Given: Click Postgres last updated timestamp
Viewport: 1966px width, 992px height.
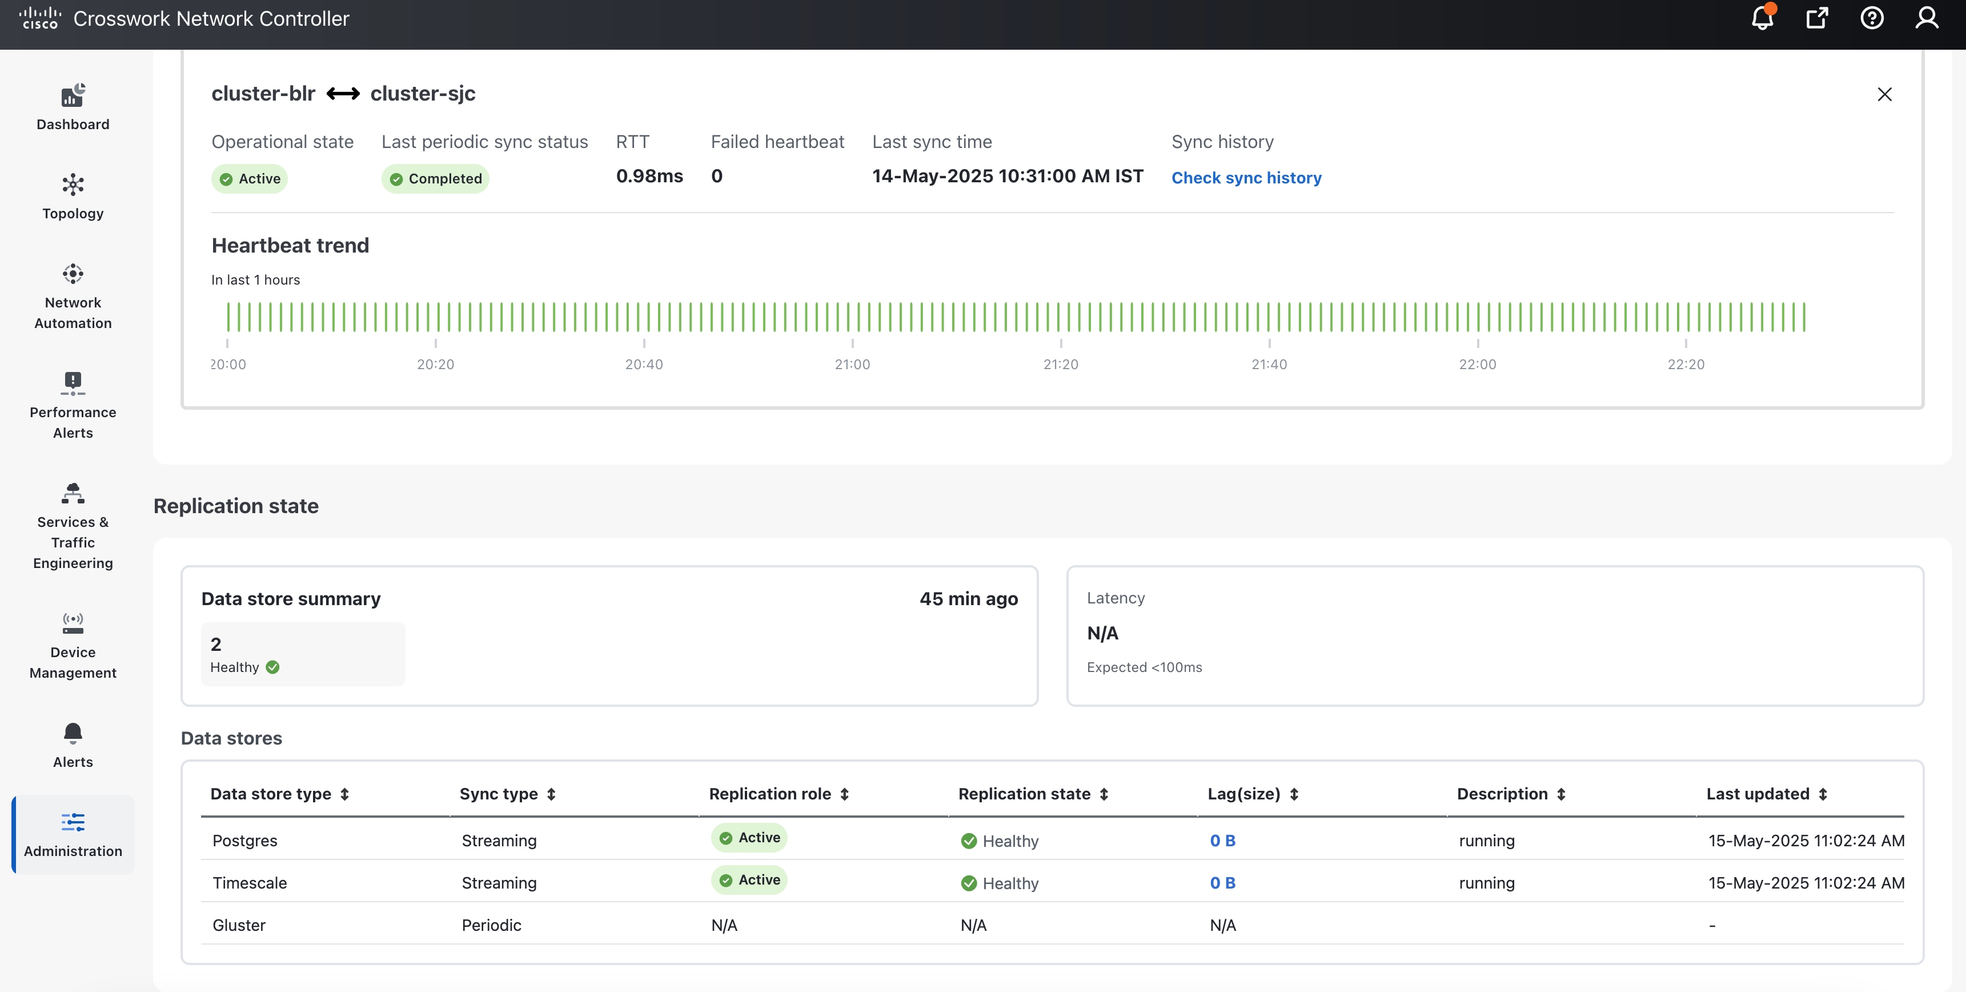Looking at the screenshot, I should click(1807, 841).
